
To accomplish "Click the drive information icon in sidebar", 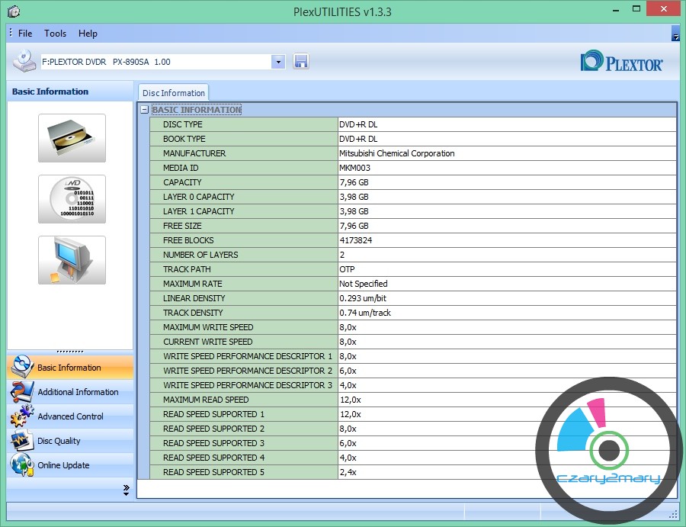I will (72, 138).
